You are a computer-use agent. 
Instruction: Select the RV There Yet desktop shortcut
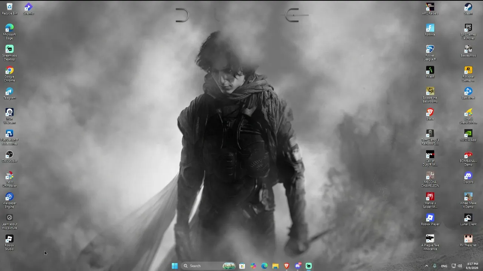coord(468,241)
